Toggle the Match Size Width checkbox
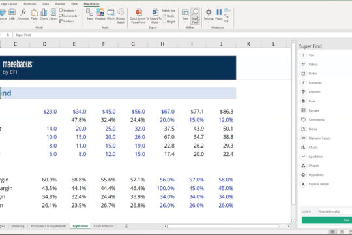This screenshot has height=235, width=352. coord(164,16)
